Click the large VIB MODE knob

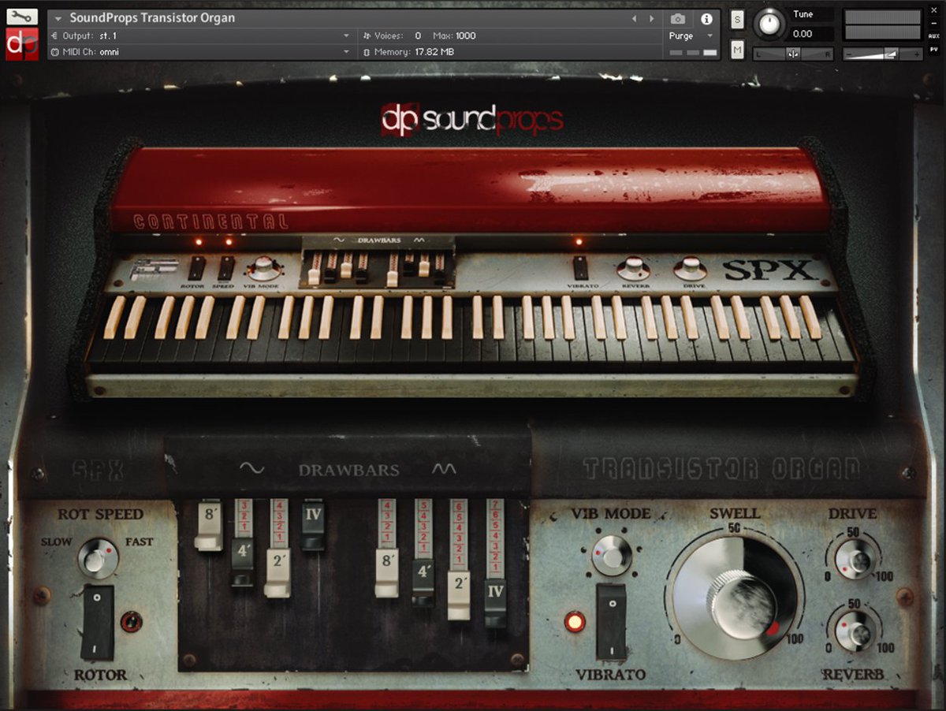612,554
